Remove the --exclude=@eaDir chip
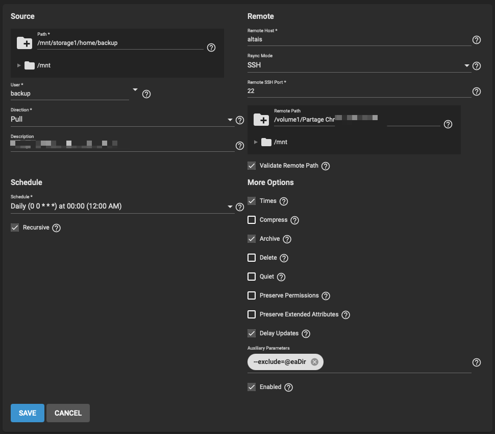Viewport: 495px width, 434px height. (314, 362)
